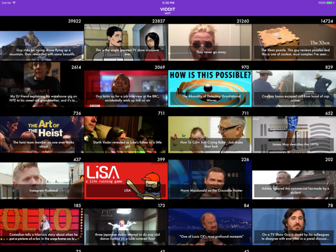Tap the HOT subtitle under VIDDIT
The width and height of the screenshot is (336, 252).
click(x=167, y=13)
